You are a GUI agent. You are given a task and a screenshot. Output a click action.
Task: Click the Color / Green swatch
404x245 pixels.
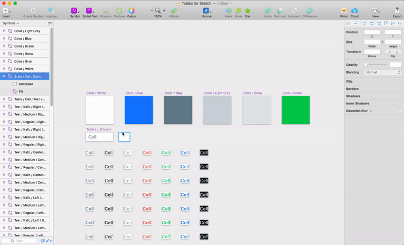click(296, 110)
